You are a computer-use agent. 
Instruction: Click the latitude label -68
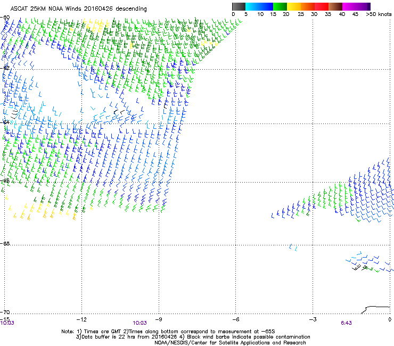[x=5, y=243]
